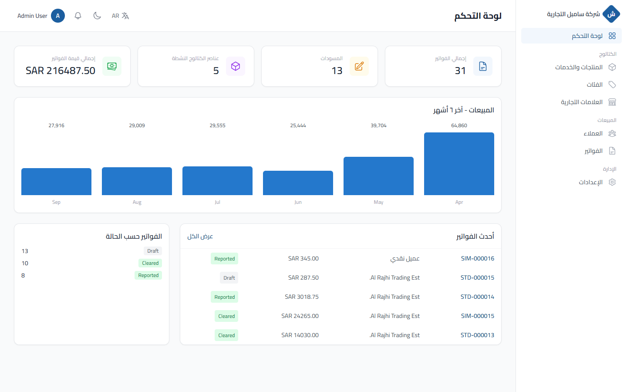Screen dimensions: 627x392
Task: Click the invoice value money icon
Action: tap(112, 66)
